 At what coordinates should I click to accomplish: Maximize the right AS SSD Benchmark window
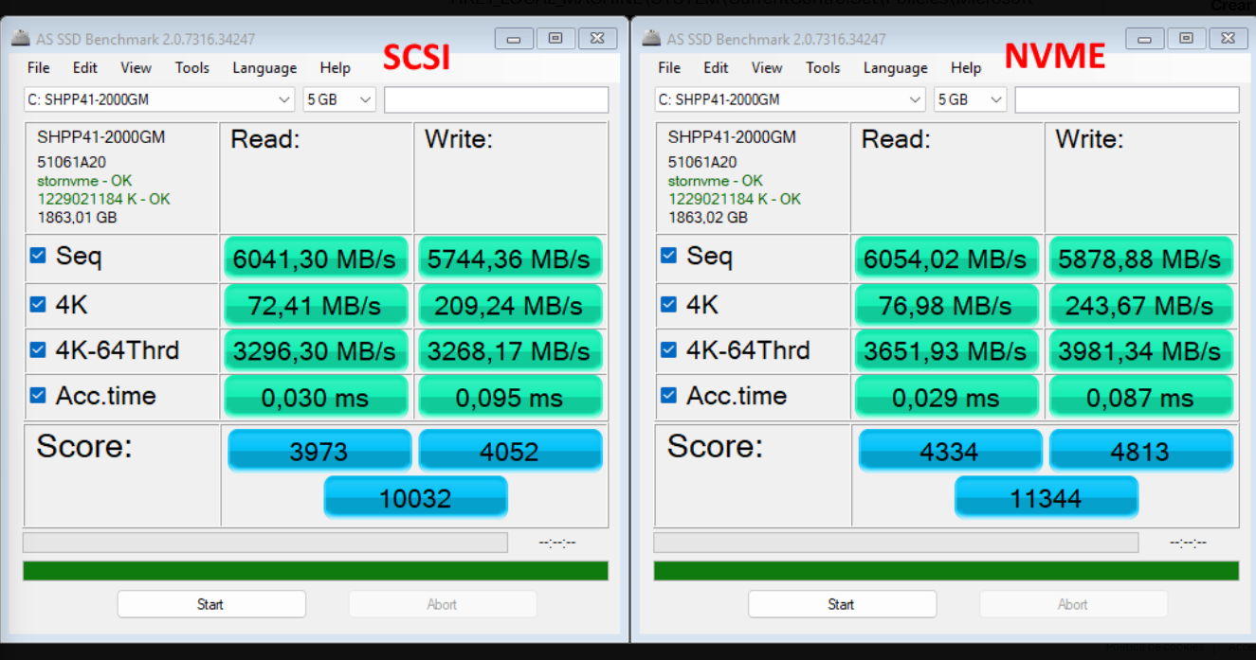click(1186, 39)
